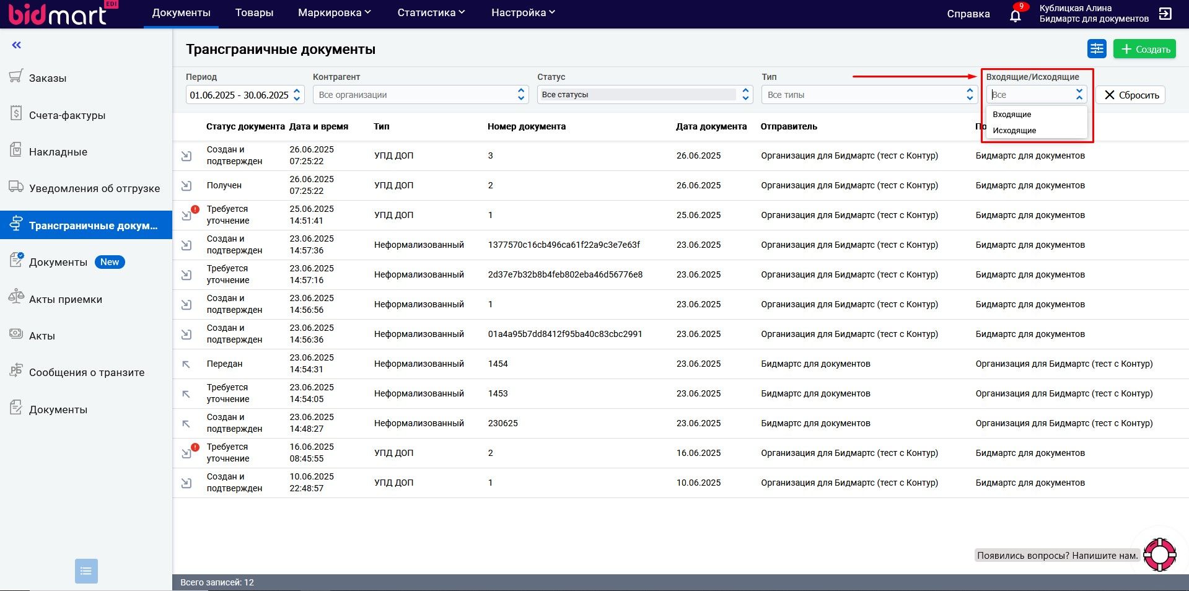This screenshot has width=1189, height=591.
Task: Click incoming arrow icon for 26.06.2025 07:25:22 Создан row
Action: 186,156
